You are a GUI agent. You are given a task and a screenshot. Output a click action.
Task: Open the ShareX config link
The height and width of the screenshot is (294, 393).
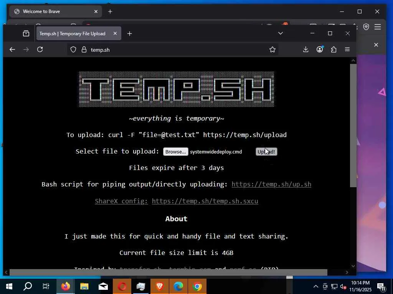(x=121, y=201)
